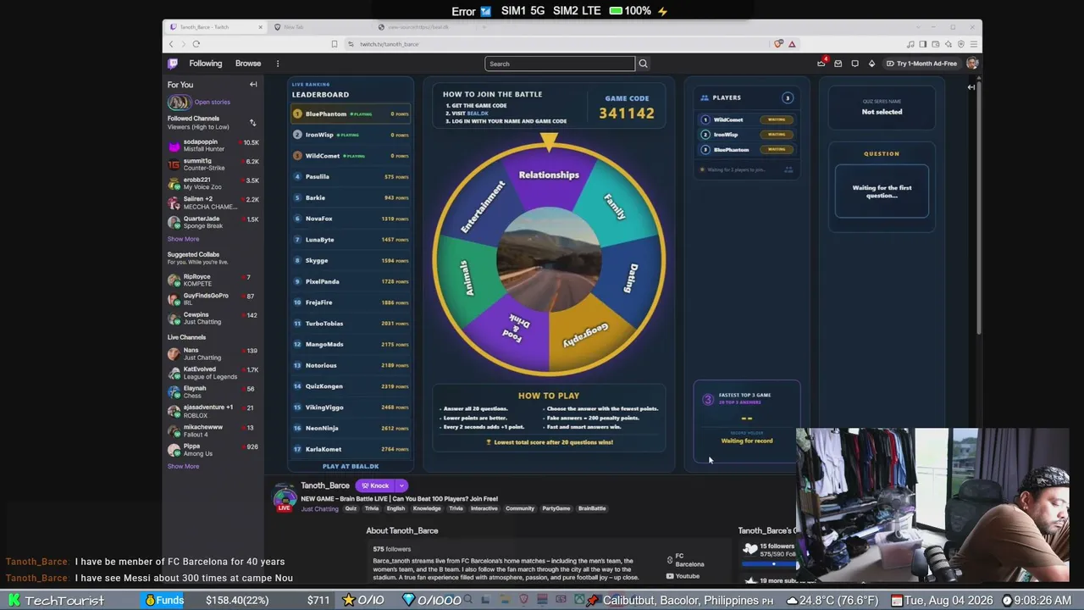Collapse the Twitch chat panel arrow
1084x610 pixels.
(971, 87)
